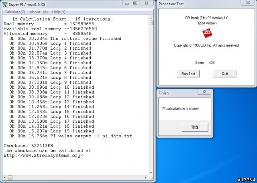Click the '32-bit Version' text
The image size is (257, 183).
(207, 23)
